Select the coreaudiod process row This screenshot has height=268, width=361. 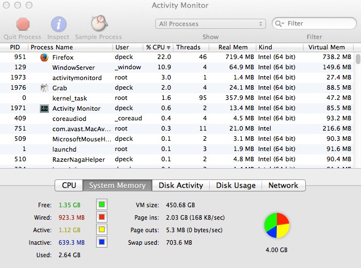coord(177,118)
